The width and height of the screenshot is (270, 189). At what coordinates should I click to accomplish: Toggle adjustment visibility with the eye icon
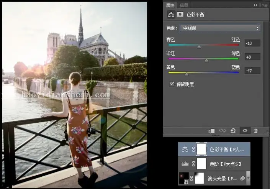pos(245,131)
